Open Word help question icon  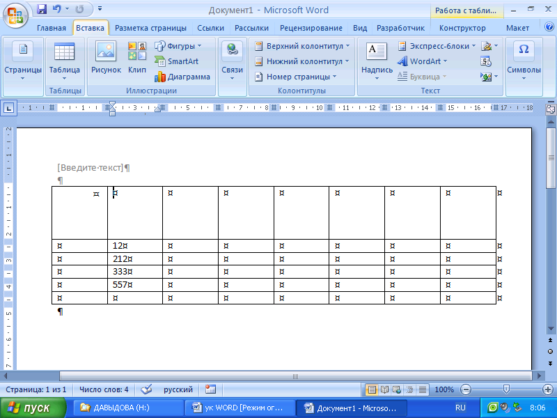pyautogui.click(x=549, y=26)
